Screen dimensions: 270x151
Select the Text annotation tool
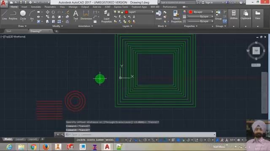[76, 15]
